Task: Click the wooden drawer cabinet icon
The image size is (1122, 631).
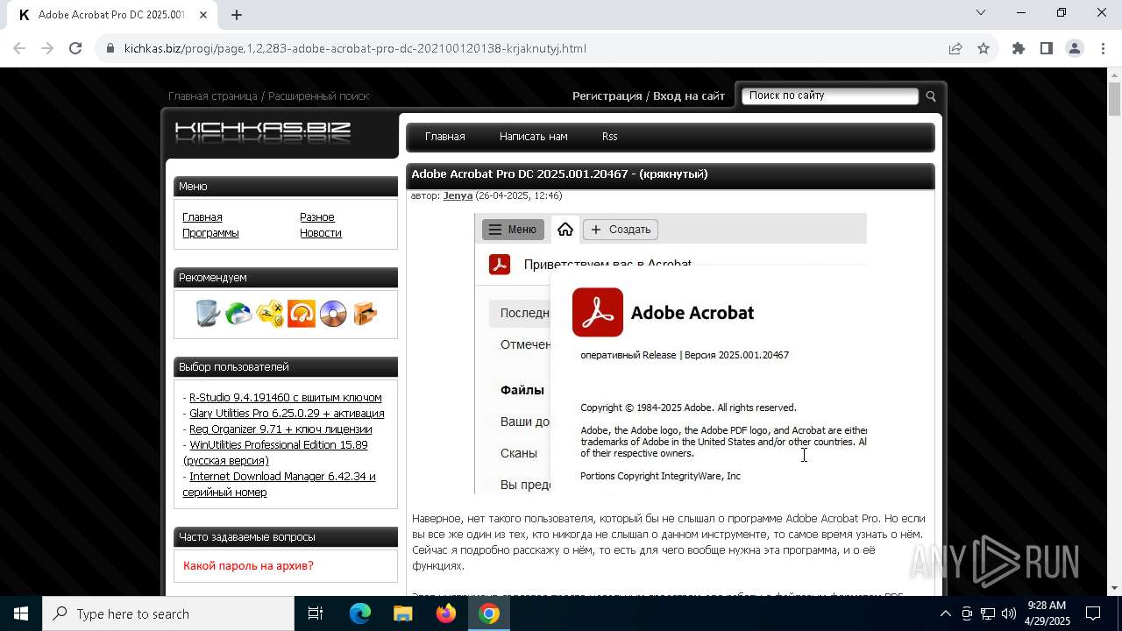Action: click(365, 313)
